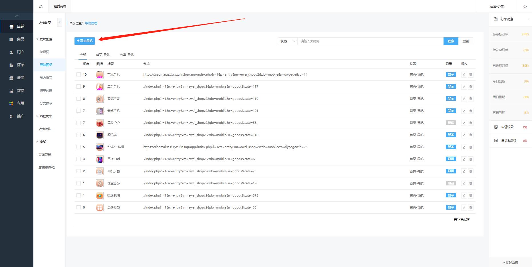Collapse the secondary menu arrow icon
Image resolution: width=532 pixels, height=267 pixels.
click(x=59, y=23)
